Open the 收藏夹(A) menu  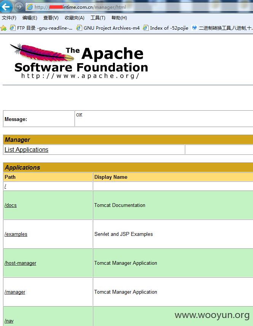click(75, 18)
